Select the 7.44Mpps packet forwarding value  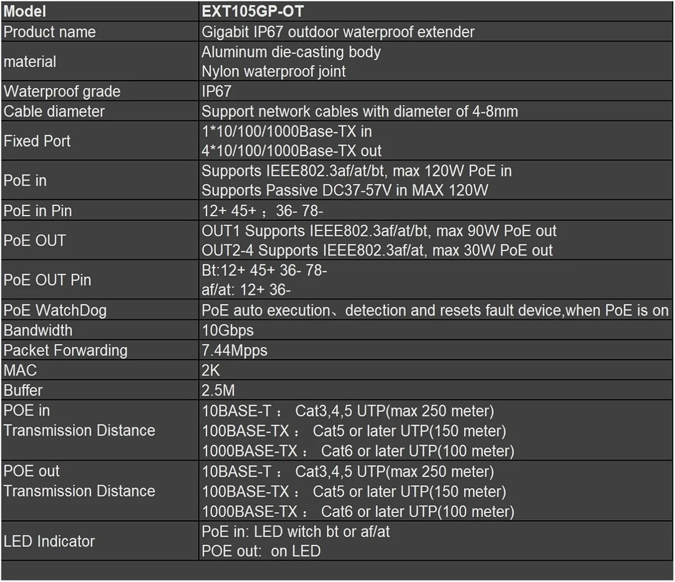[x=234, y=351]
